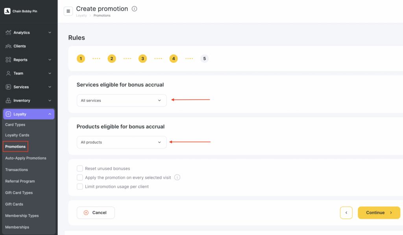The image size is (403, 235).
Task: Click the info icon next to selected visit option
Action: 177,178
